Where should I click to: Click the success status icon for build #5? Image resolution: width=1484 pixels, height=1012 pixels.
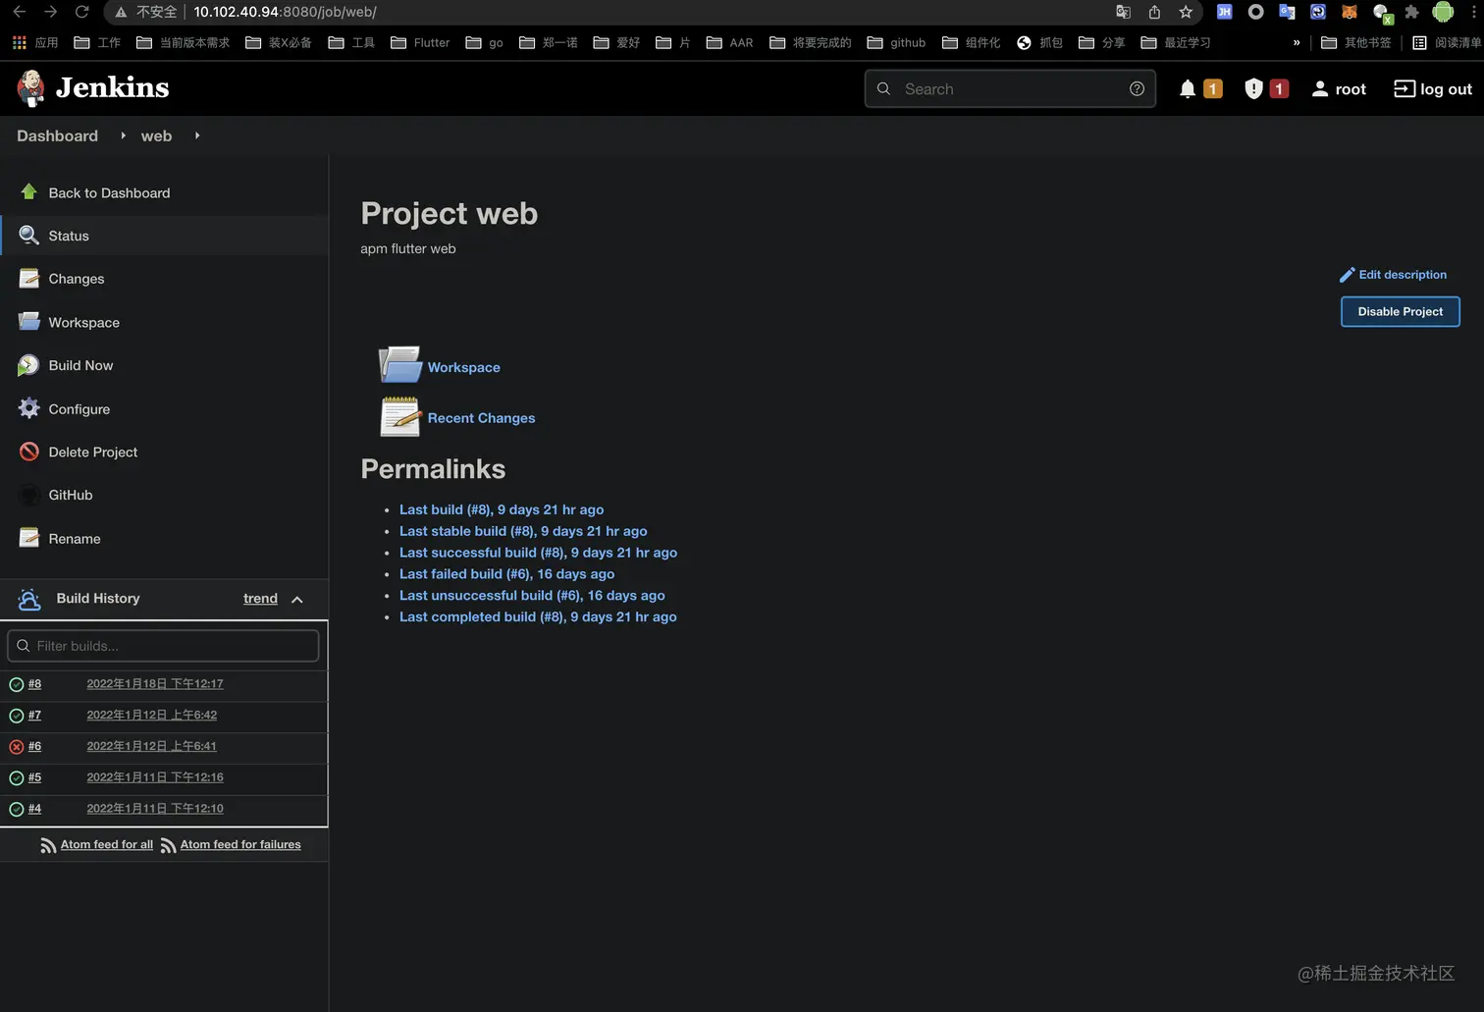click(x=17, y=778)
